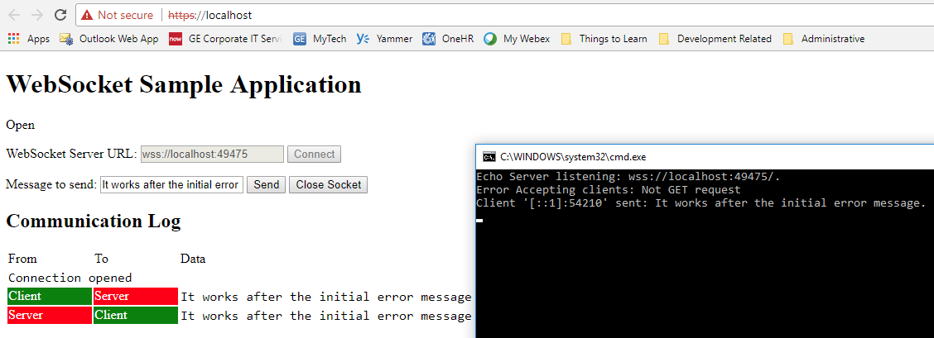
Task: Click the "Message to send:" label
Action: point(51,185)
